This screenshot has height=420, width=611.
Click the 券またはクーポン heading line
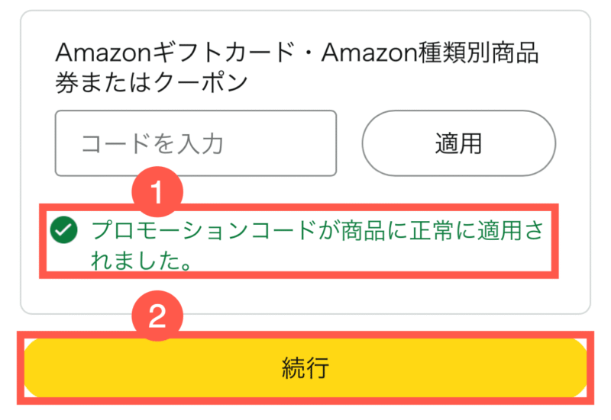tap(151, 82)
